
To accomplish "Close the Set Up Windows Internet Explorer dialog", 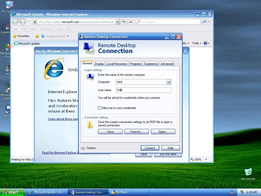I will click(x=186, y=51).
